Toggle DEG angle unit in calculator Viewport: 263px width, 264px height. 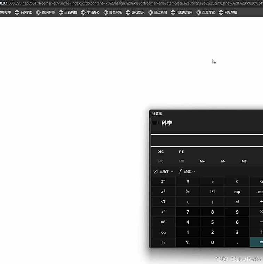pos(160,152)
